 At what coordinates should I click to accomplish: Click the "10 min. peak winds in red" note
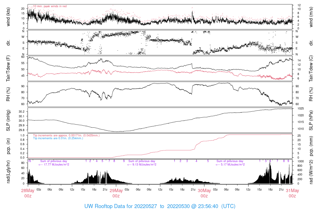[x=50, y=6]
